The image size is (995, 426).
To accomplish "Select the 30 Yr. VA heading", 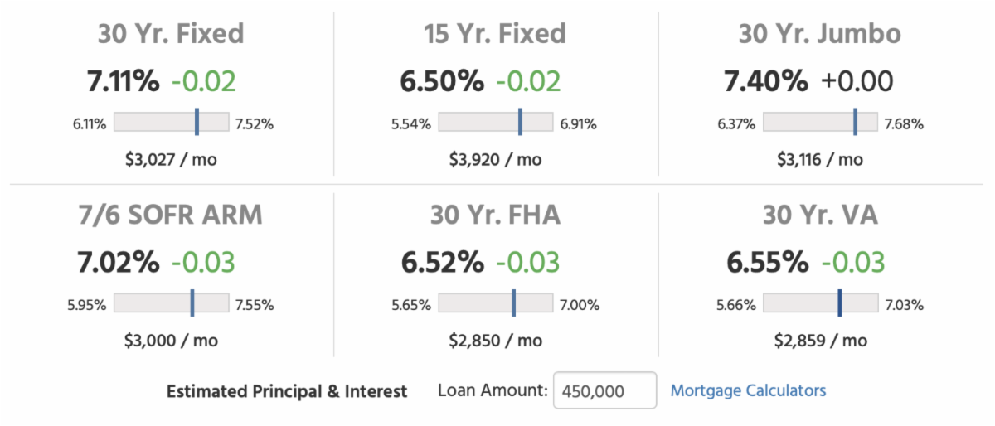I will point(820,215).
